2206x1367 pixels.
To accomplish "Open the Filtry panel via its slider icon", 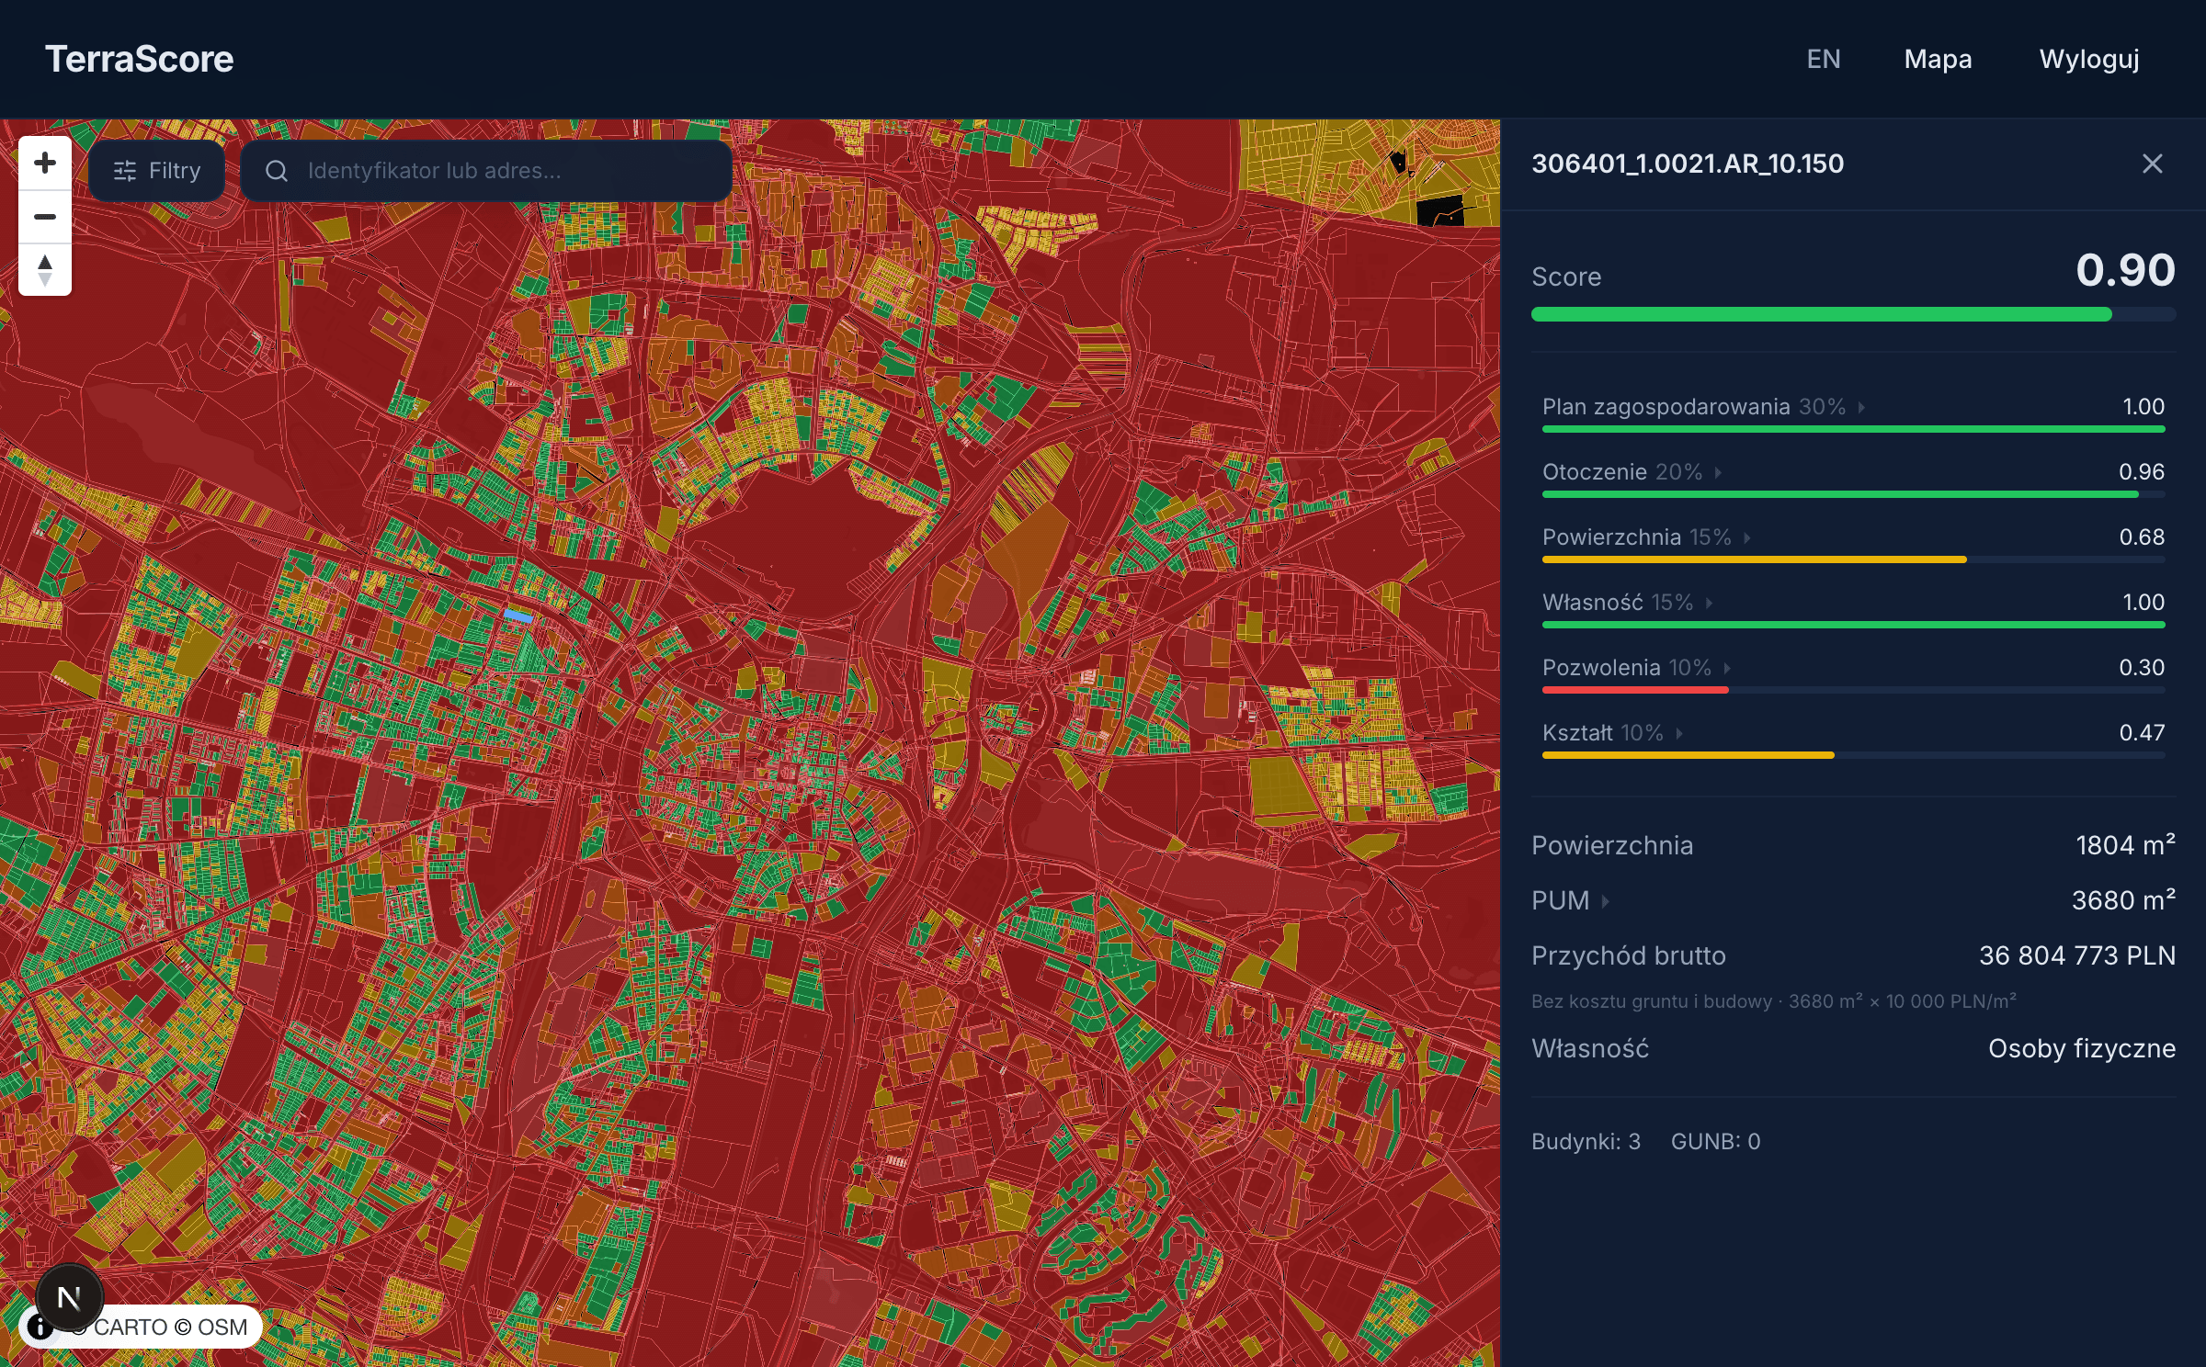I will (127, 170).
